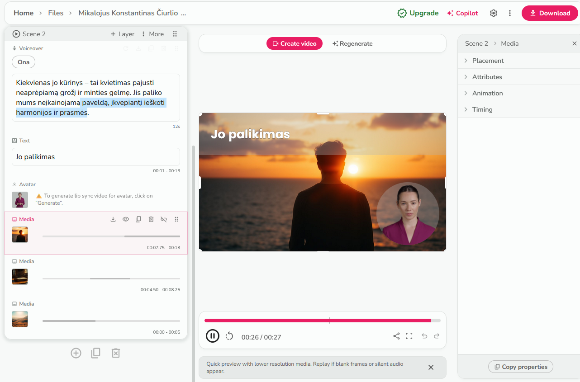Click the Create video button
Image resolution: width=580 pixels, height=382 pixels.
pos(295,43)
